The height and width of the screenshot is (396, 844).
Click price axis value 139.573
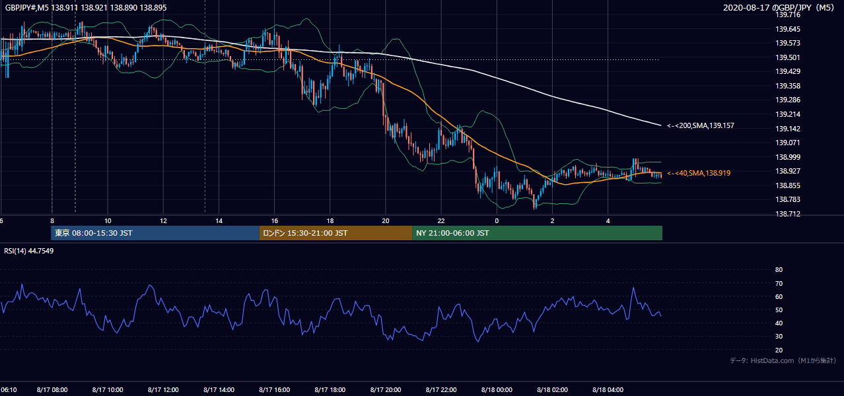[x=788, y=43]
